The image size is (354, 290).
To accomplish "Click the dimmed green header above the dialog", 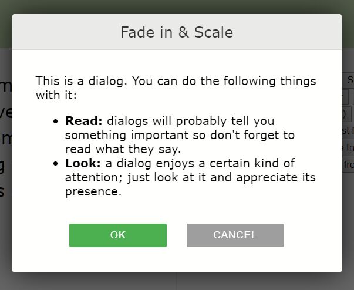I will tap(176, 6).
